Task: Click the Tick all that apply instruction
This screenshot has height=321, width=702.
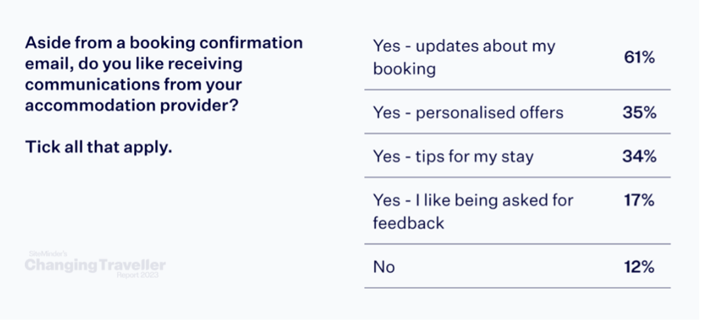Action: 98,147
